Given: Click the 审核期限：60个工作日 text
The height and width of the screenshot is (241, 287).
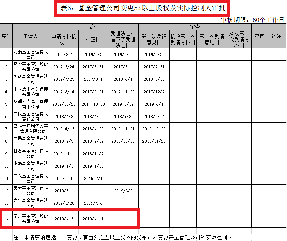Looking at the screenshot, I should pyautogui.click(x=253, y=20).
